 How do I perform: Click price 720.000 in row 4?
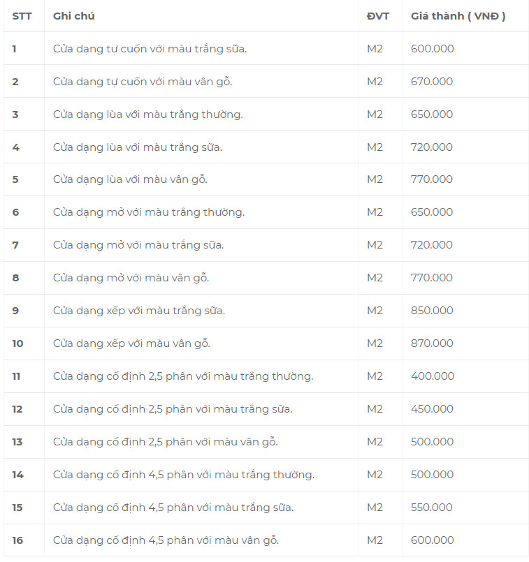[x=431, y=147]
